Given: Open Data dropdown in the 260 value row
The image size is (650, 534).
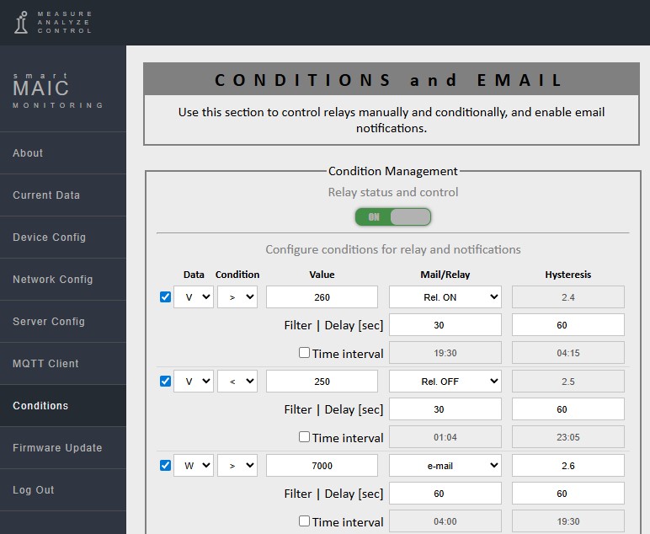Looking at the screenshot, I should click(x=194, y=296).
